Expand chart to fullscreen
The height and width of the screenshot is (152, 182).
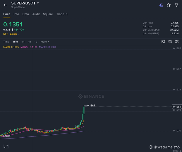[6, 146]
